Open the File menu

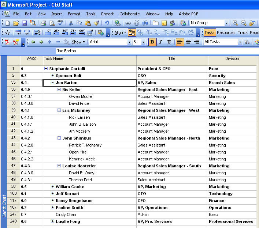[x=16, y=14]
